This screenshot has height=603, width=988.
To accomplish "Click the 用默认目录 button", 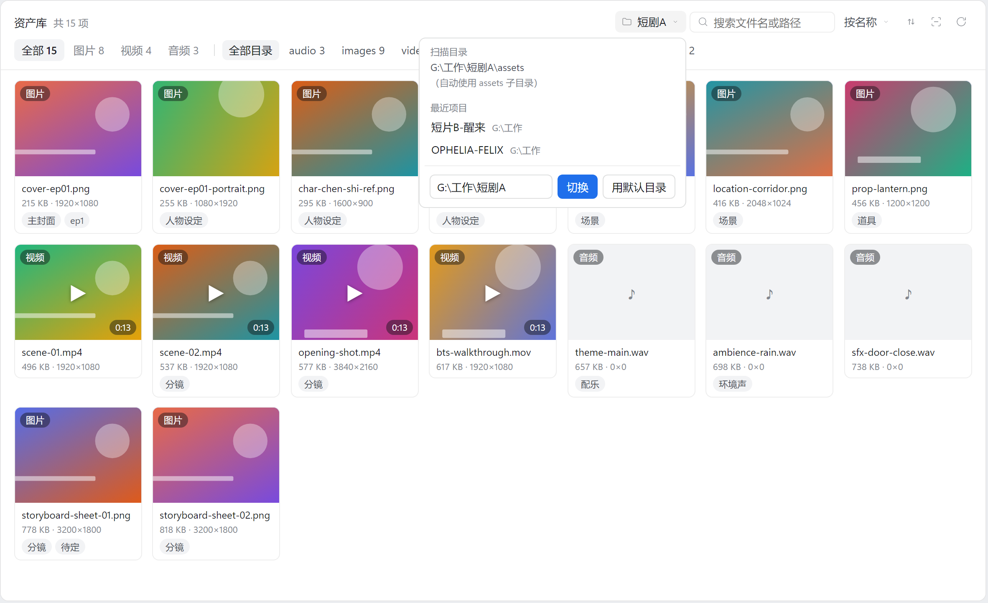I will [x=639, y=187].
